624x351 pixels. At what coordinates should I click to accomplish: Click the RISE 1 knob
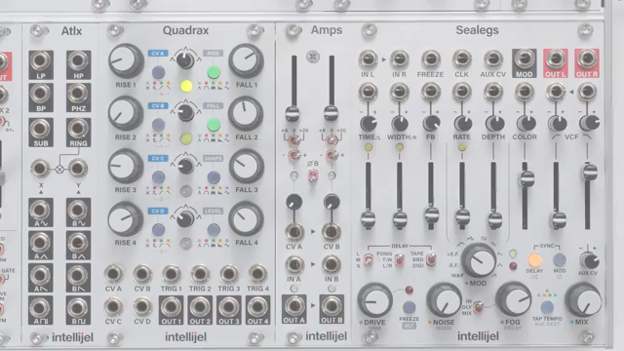tap(126, 60)
